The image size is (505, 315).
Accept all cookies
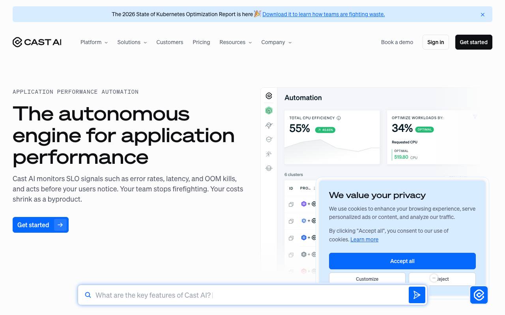[402, 261]
